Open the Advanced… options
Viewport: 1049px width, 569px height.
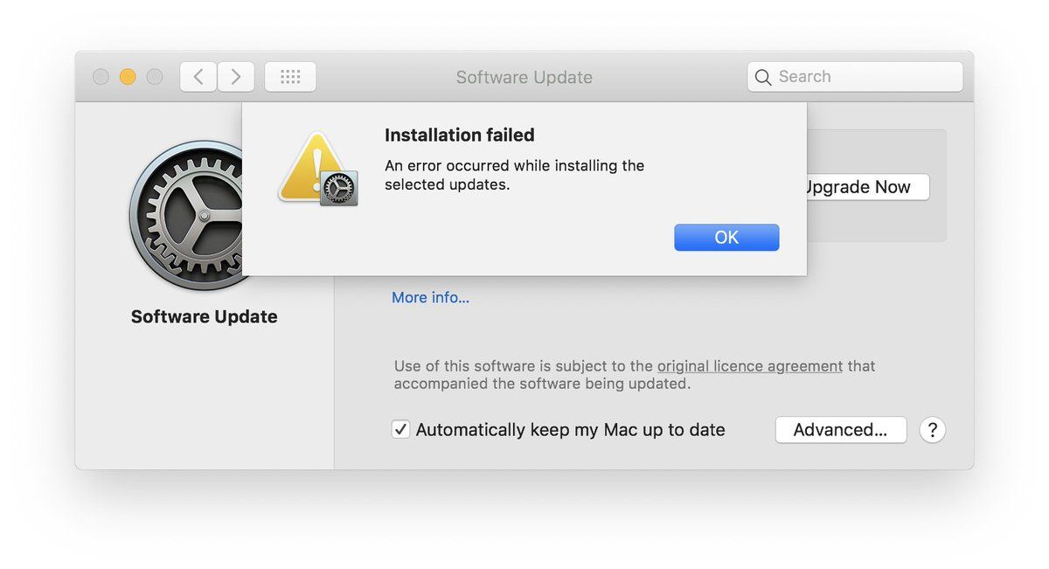(840, 430)
